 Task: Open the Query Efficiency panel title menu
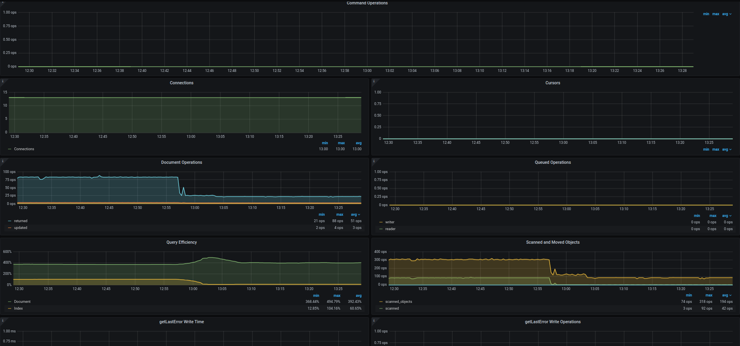[x=182, y=242]
